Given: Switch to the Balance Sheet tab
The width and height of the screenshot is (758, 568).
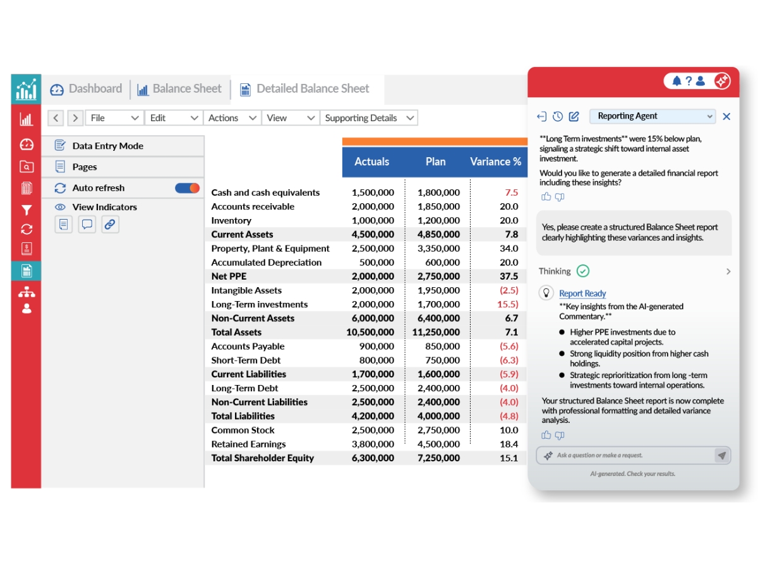Looking at the screenshot, I should 180,89.
